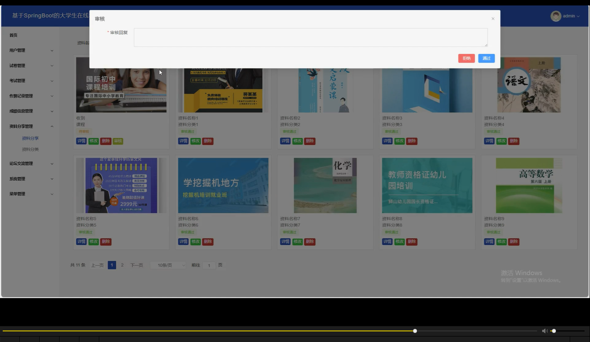Viewport: 590px width, 342px height.
Task: Click the blue 通过 button
Action: click(486, 58)
